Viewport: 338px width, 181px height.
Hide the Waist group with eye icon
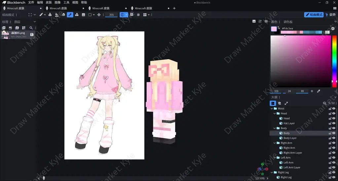[334, 108]
